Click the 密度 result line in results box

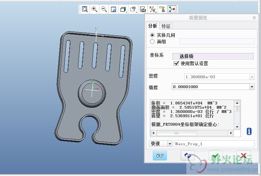point(191,112)
